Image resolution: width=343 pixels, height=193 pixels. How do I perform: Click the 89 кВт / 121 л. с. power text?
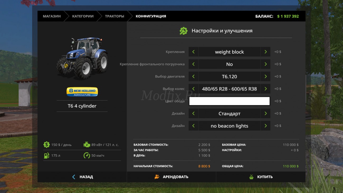pos(105,145)
